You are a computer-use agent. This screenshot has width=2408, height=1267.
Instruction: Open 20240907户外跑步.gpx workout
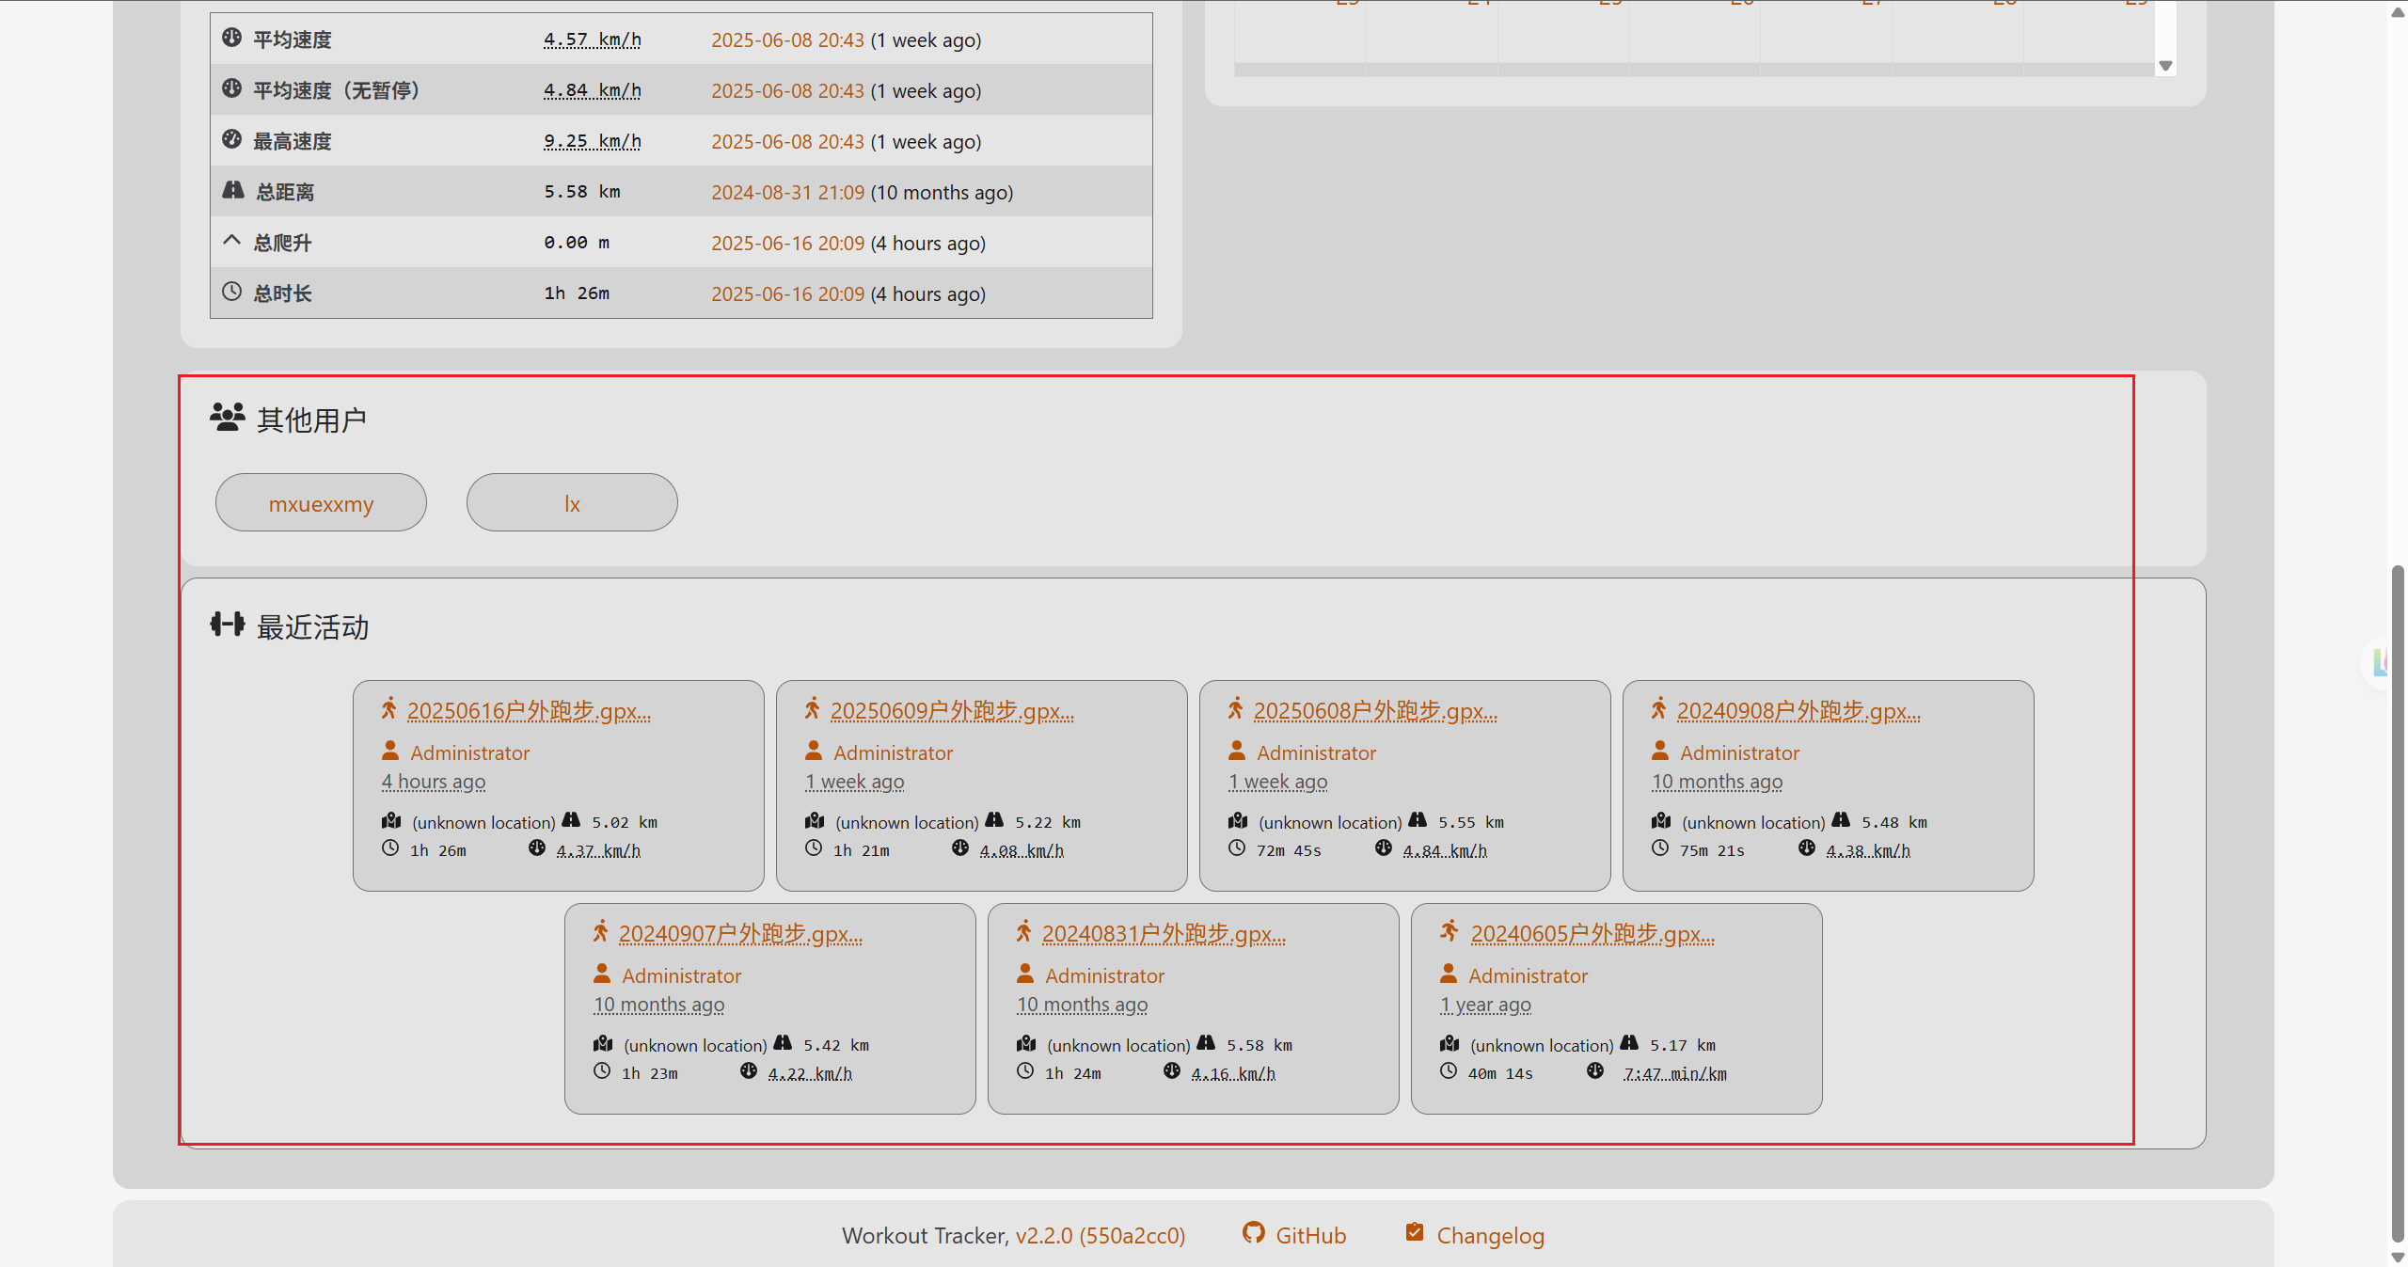(740, 933)
